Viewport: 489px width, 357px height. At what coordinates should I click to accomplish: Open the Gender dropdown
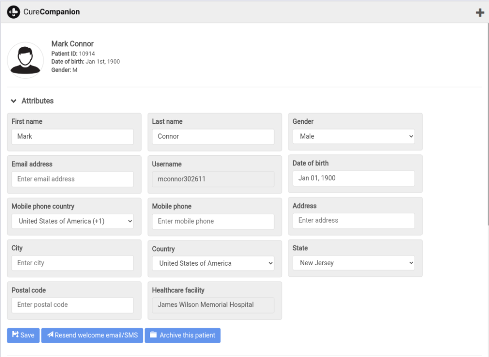click(353, 136)
